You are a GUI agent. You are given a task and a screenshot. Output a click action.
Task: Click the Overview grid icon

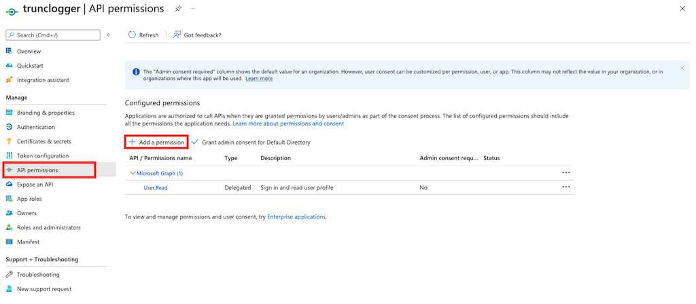9,51
